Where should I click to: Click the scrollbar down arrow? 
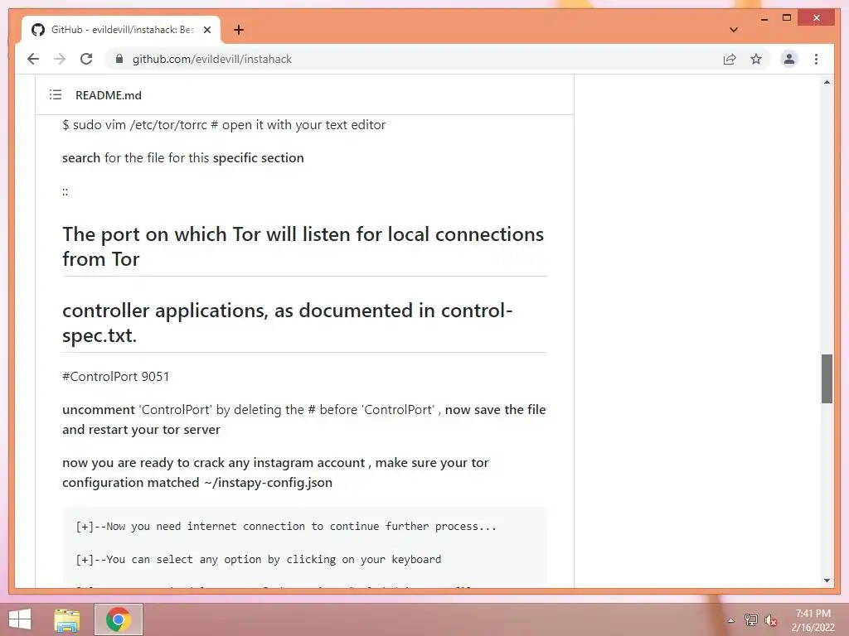point(827,581)
